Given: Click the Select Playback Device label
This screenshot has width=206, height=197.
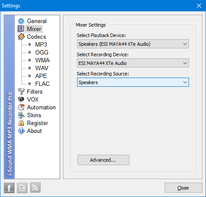Looking at the screenshot, I should click(101, 35).
